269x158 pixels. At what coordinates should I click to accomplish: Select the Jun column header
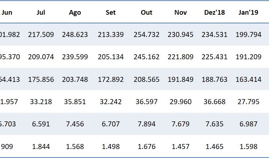pyautogui.click(x=7, y=13)
